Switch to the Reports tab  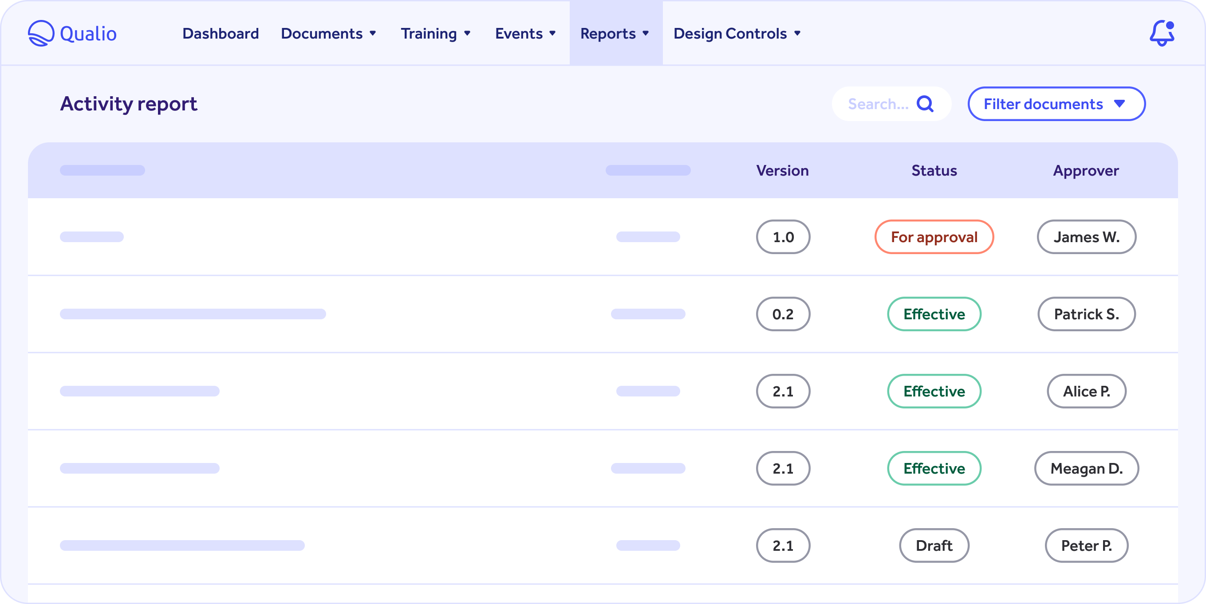click(608, 33)
